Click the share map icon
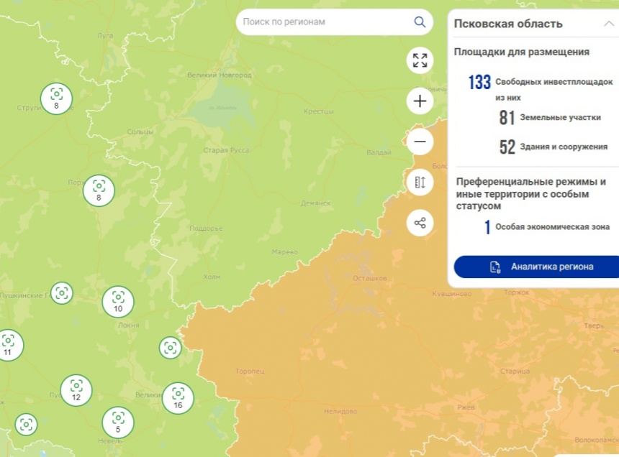This screenshot has height=457, width=619. [420, 223]
